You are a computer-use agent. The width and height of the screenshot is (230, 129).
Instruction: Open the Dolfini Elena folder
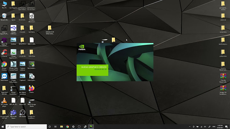[32, 53]
